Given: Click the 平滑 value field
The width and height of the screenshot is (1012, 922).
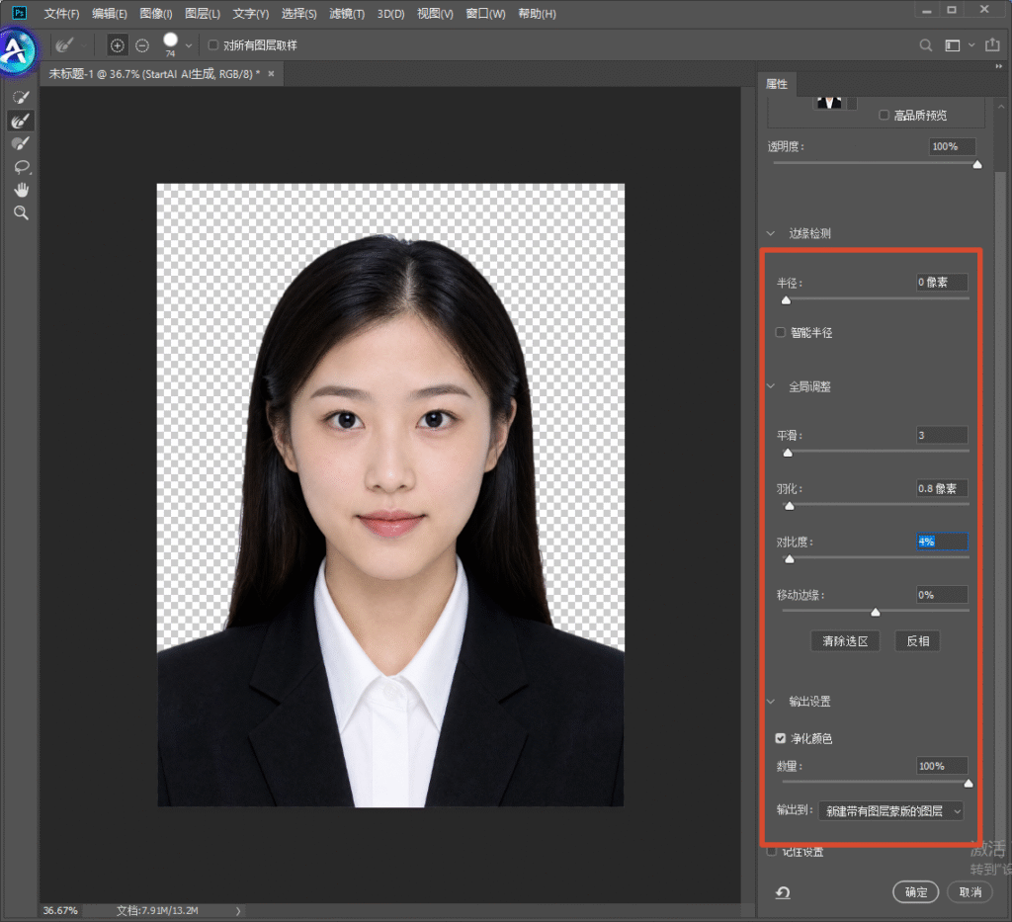Looking at the screenshot, I should tap(942, 435).
